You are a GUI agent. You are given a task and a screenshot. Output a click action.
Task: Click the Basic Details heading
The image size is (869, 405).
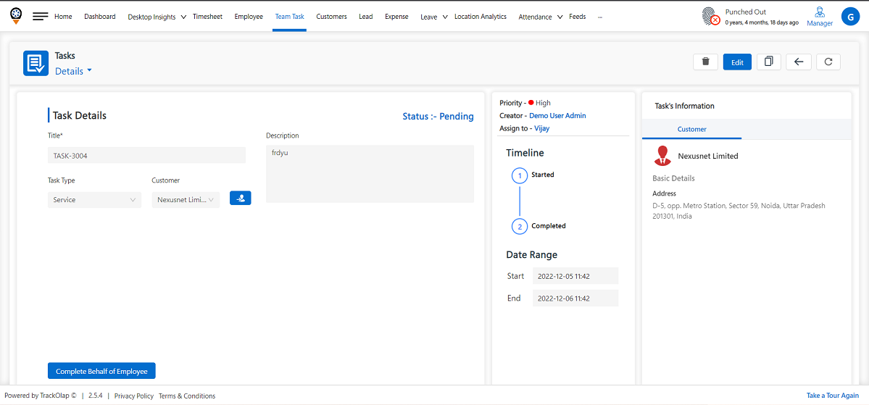point(674,178)
